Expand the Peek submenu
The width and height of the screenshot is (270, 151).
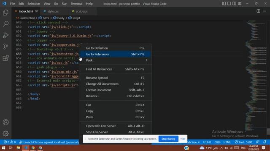[115, 60]
